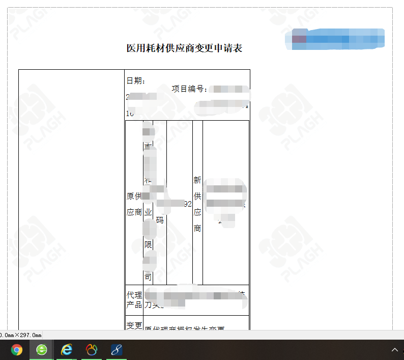
Task: Open Internet Explorer from the taskbar
Action: coord(67,350)
